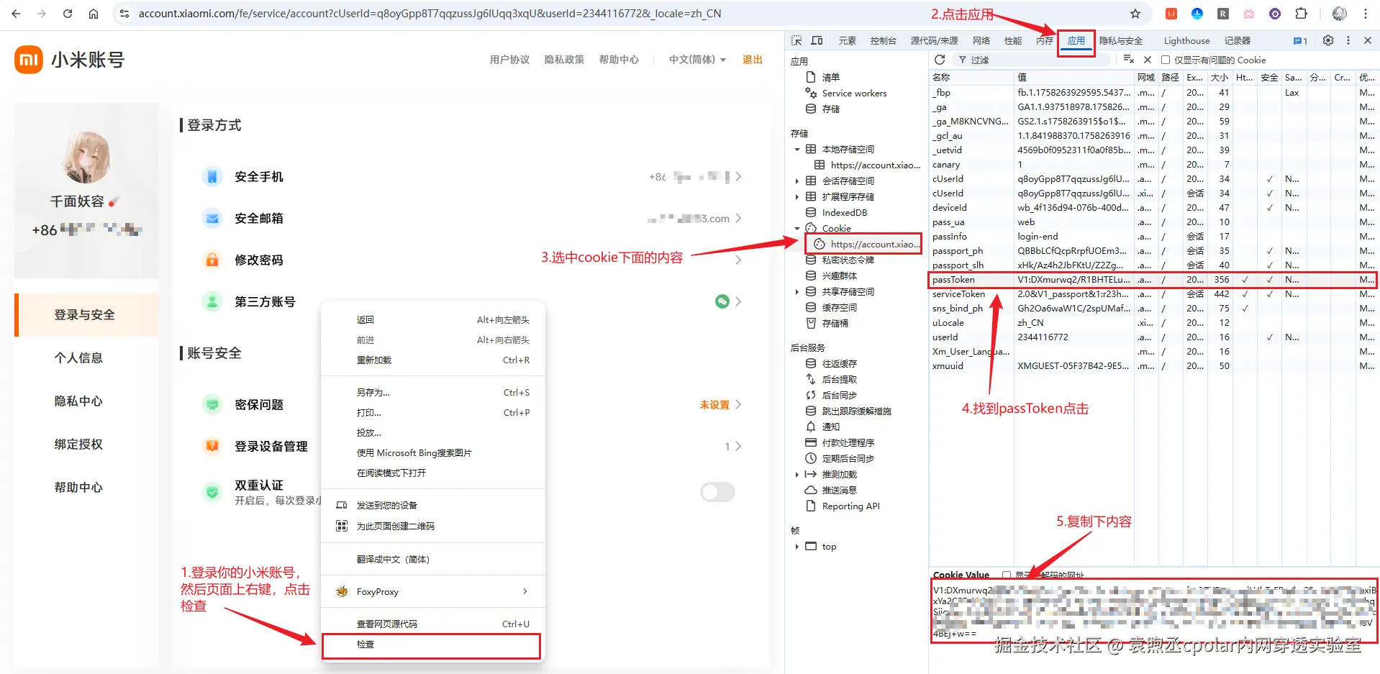Switch to the Network tab in DevTools
Screen dimensions: 1380x674
tap(981, 41)
